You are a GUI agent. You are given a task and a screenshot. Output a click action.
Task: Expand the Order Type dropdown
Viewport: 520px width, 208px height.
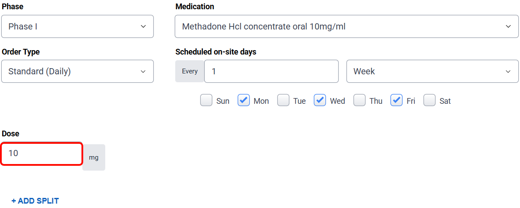(77, 71)
